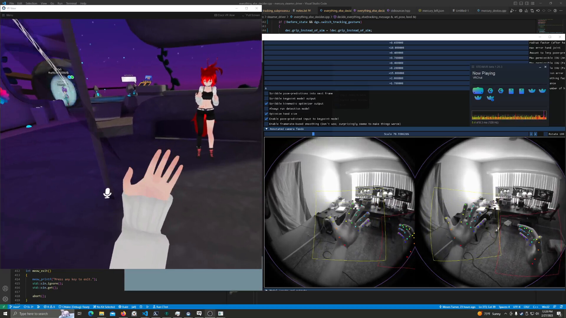
Task: Expand the Model inputs and outputs section
Action: 266,290
